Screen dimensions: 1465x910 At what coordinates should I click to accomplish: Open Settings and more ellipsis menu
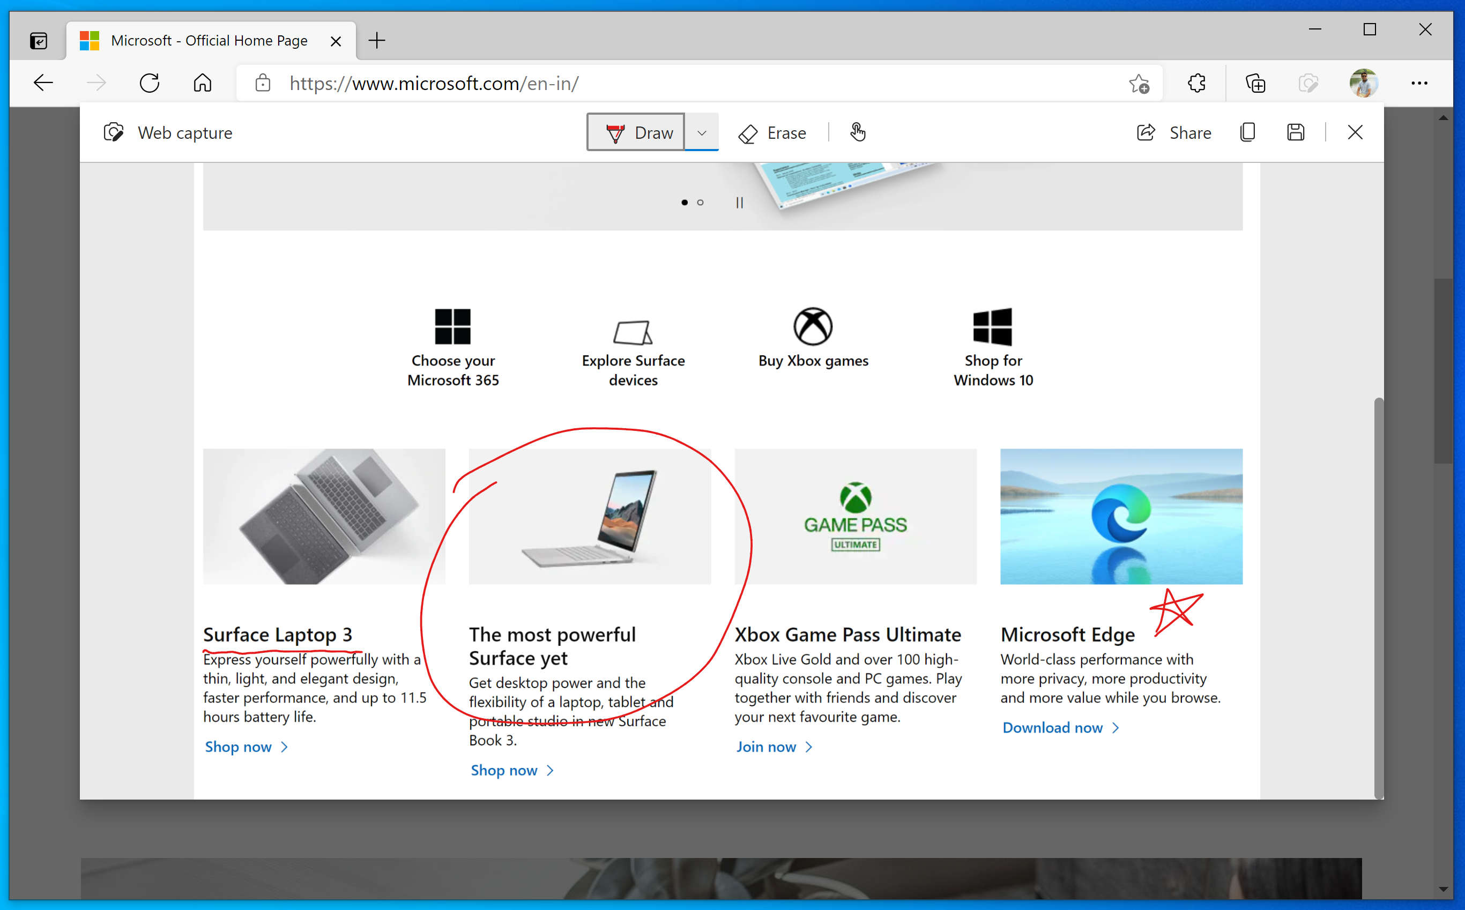(1419, 83)
